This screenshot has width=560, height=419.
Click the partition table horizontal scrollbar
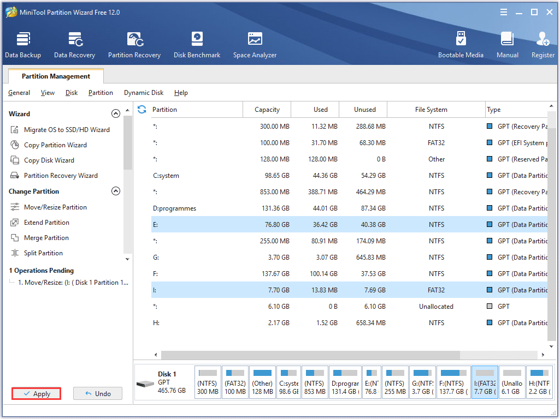[x=310, y=355]
